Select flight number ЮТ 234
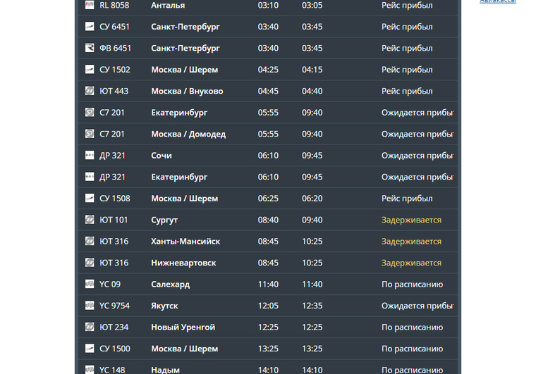Image resolution: width=536 pixels, height=374 pixels. pos(114,328)
